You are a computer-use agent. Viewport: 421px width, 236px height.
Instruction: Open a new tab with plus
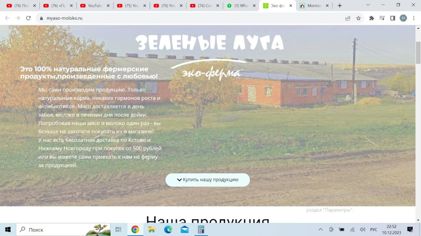pos(340,6)
